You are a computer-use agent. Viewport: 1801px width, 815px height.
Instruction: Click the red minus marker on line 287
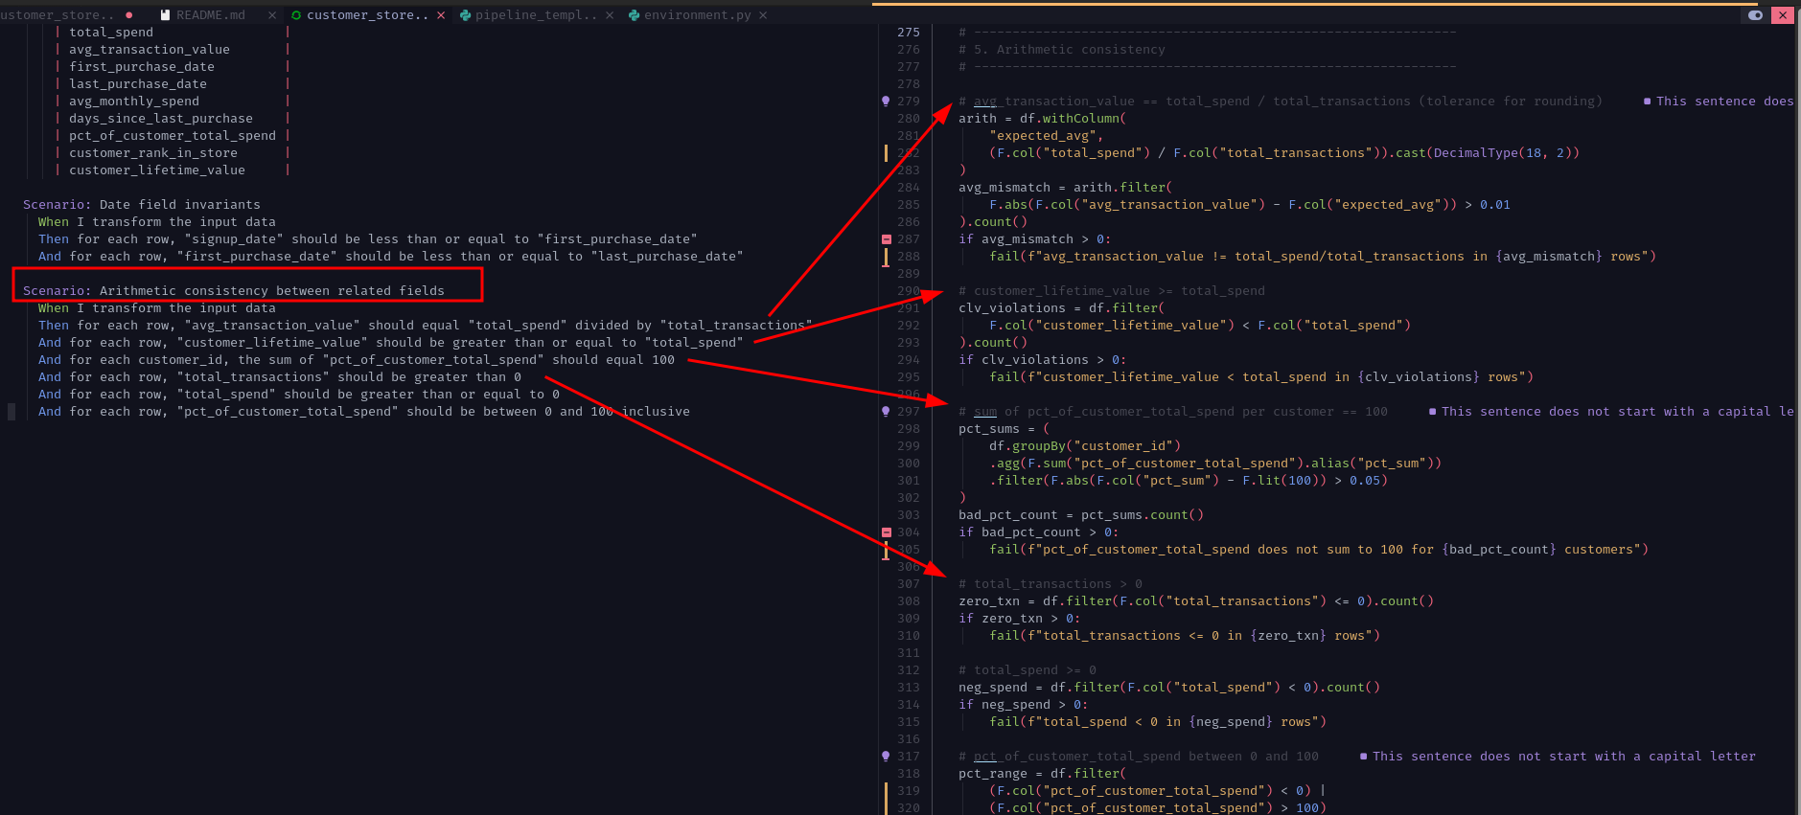pyautogui.click(x=886, y=239)
